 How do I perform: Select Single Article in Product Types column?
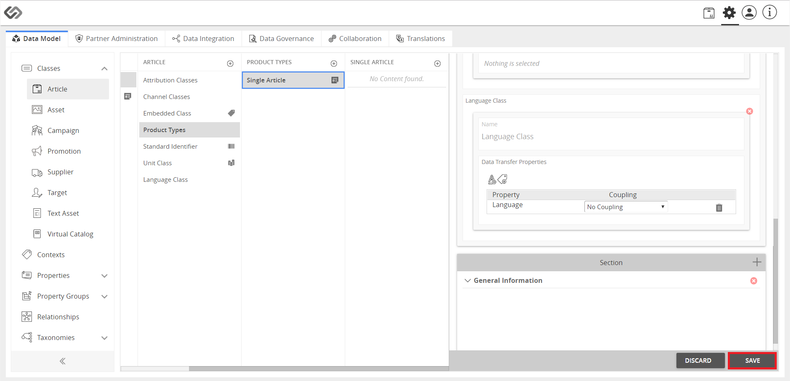[x=293, y=80]
